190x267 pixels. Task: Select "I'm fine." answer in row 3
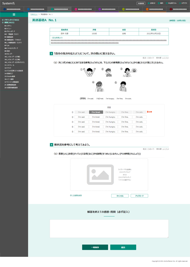[125, 122]
